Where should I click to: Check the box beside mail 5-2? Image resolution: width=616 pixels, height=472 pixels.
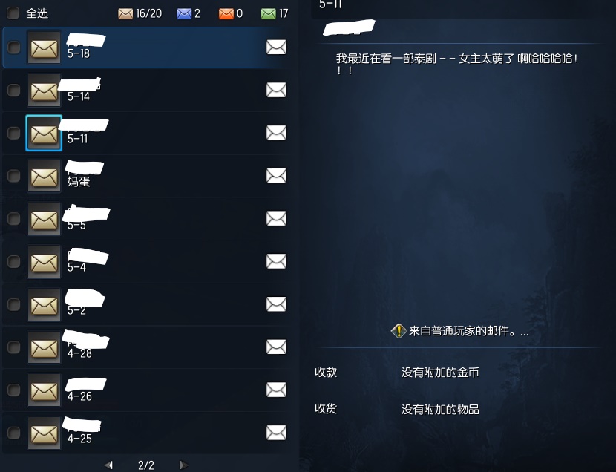point(14,304)
